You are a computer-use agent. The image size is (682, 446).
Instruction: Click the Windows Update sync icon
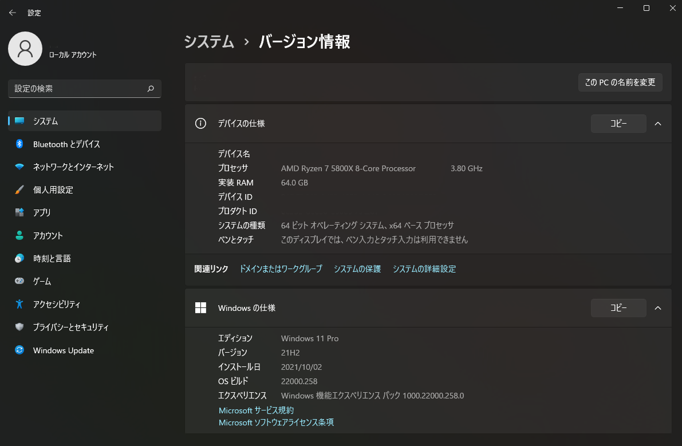19,350
